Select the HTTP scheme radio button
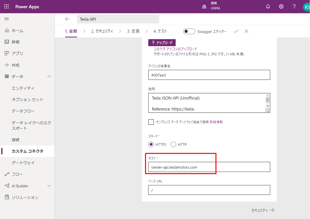Screen dimensions: 310x219 pyautogui.click(x=173, y=144)
